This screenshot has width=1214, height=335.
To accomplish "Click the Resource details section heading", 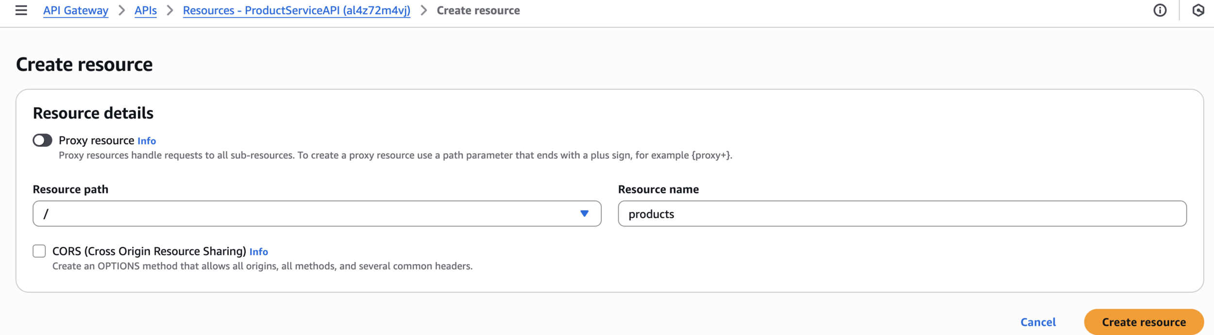I will (x=93, y=113).
